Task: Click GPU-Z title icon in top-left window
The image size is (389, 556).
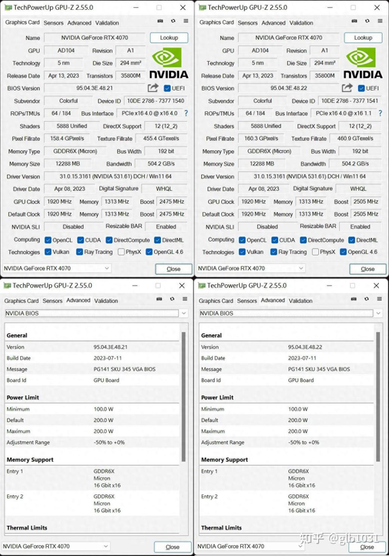Action: tap(8, 7)
